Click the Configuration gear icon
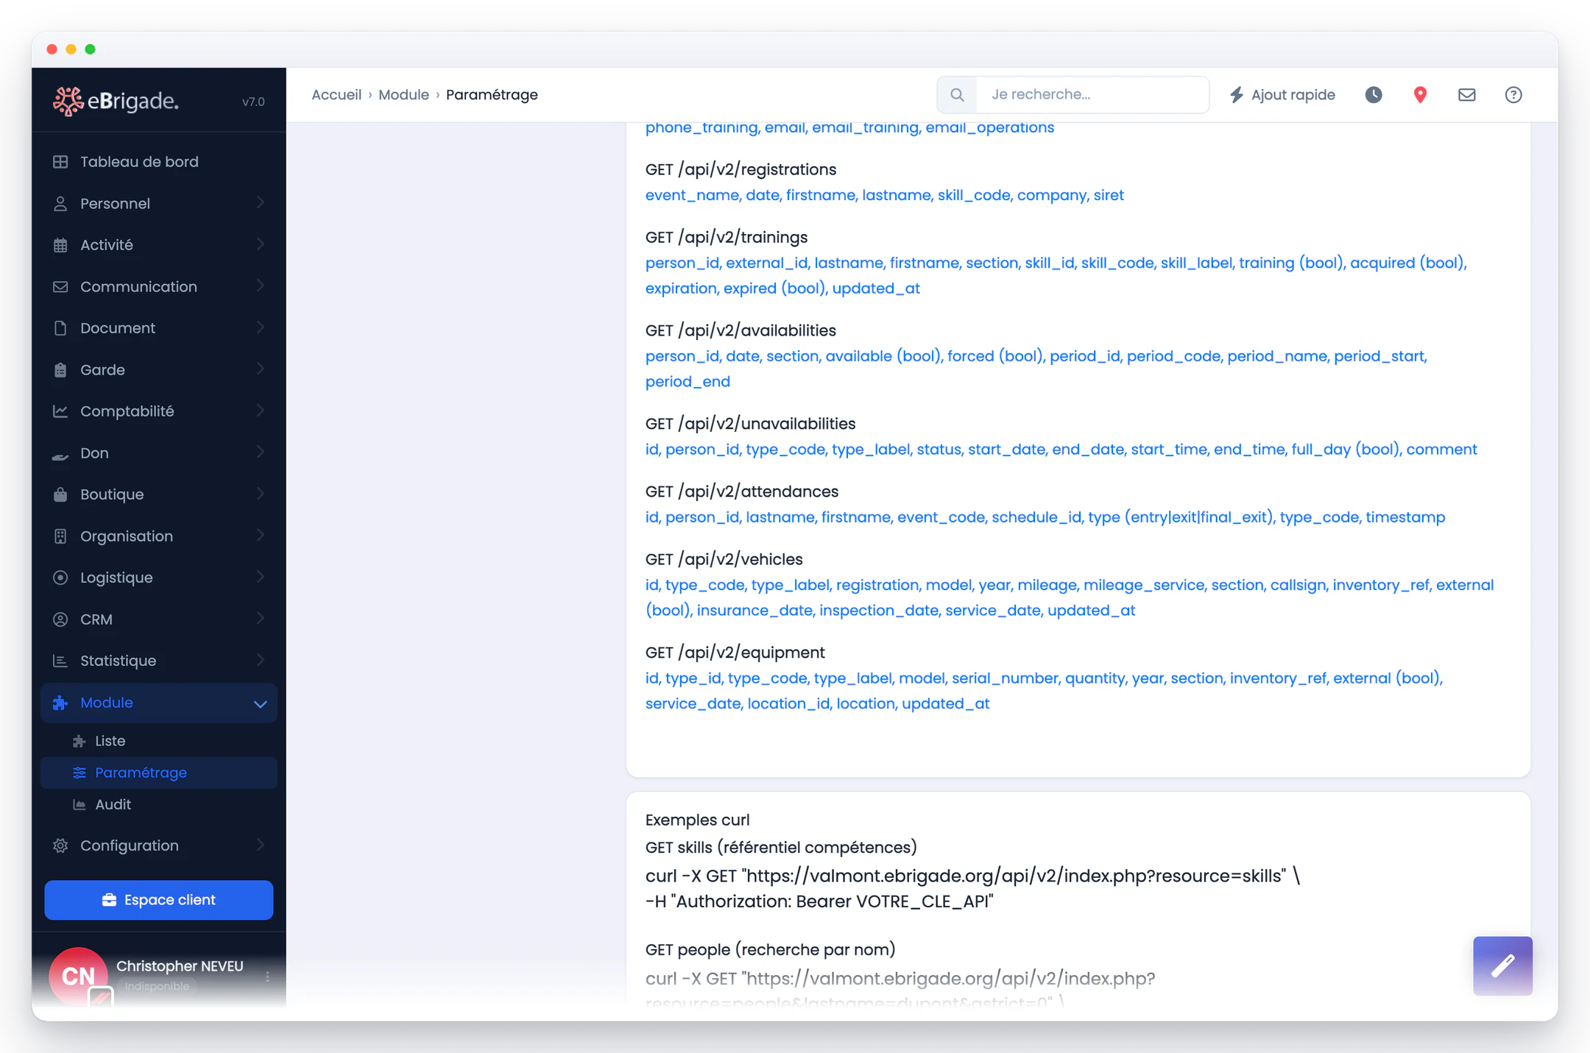The width and height of the screenshot is (1590, 1053). (x=60, y=846)
